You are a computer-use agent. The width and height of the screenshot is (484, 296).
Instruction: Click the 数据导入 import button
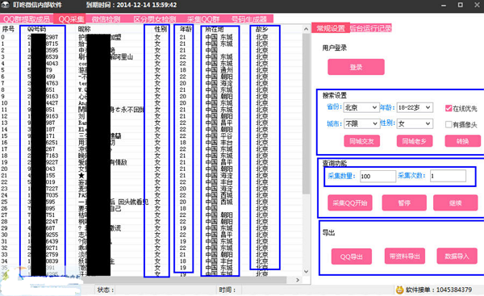pos(457,256)
